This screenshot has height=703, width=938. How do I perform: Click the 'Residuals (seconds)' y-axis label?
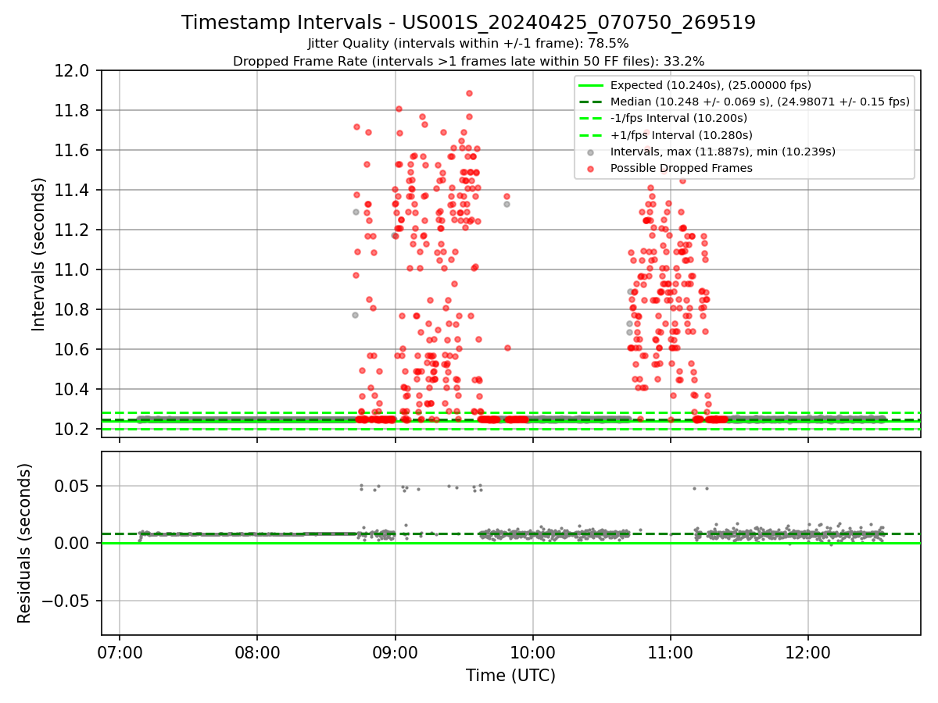(24, 544)
